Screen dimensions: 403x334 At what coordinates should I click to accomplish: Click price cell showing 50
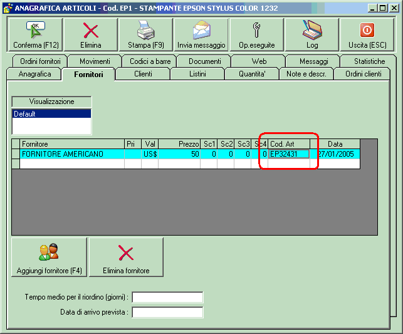[179, 154]
